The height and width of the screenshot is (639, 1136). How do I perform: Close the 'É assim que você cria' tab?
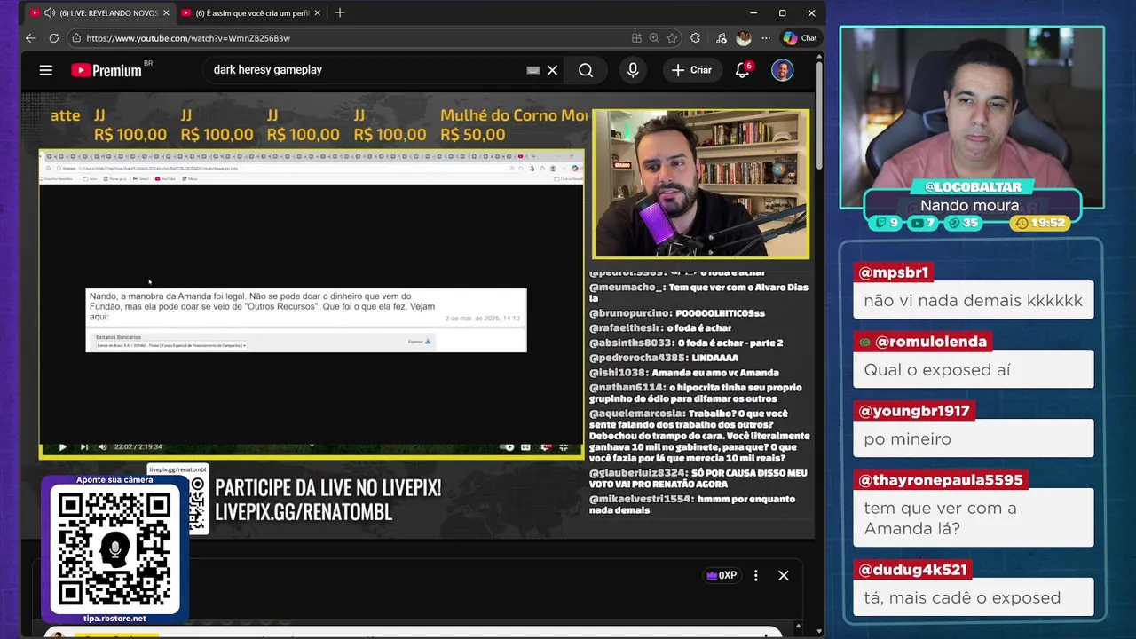point(316,13)
